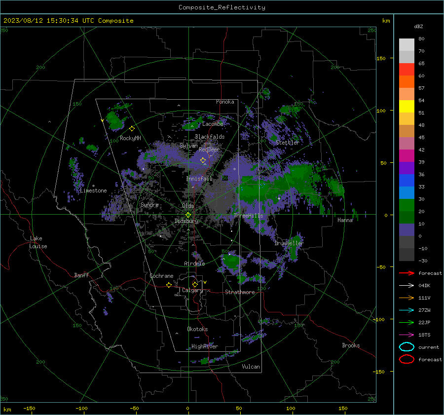Screen dimensions: 444x415
Task: Click the Vulcan label
Action: coord(251,367)
